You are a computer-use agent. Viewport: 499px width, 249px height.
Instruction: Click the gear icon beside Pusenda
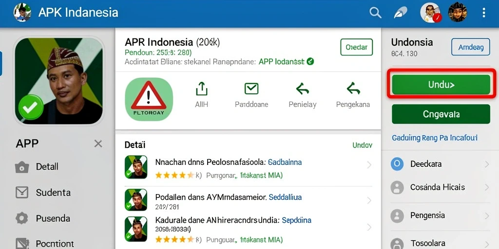[22, 218]
